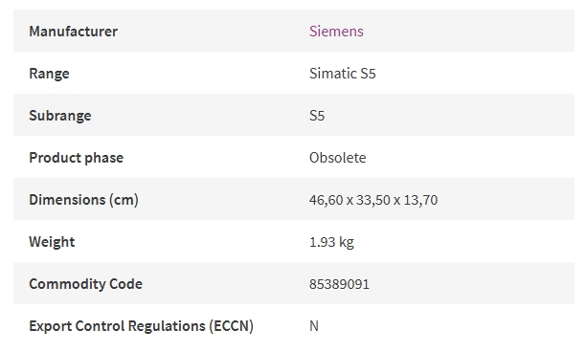This screenshot has width=586, height=352.
Task: Select the Manufacturer label
Action: click(x=73, y=31)
